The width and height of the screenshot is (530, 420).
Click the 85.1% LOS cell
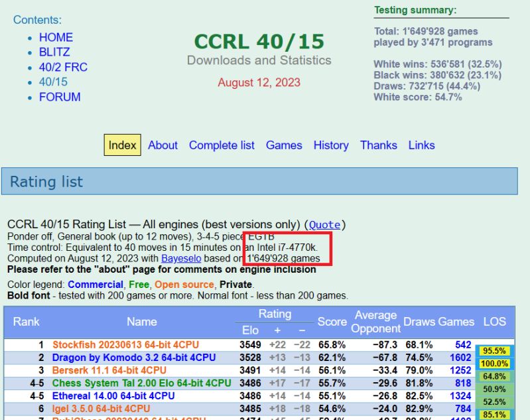click(494, 415)
